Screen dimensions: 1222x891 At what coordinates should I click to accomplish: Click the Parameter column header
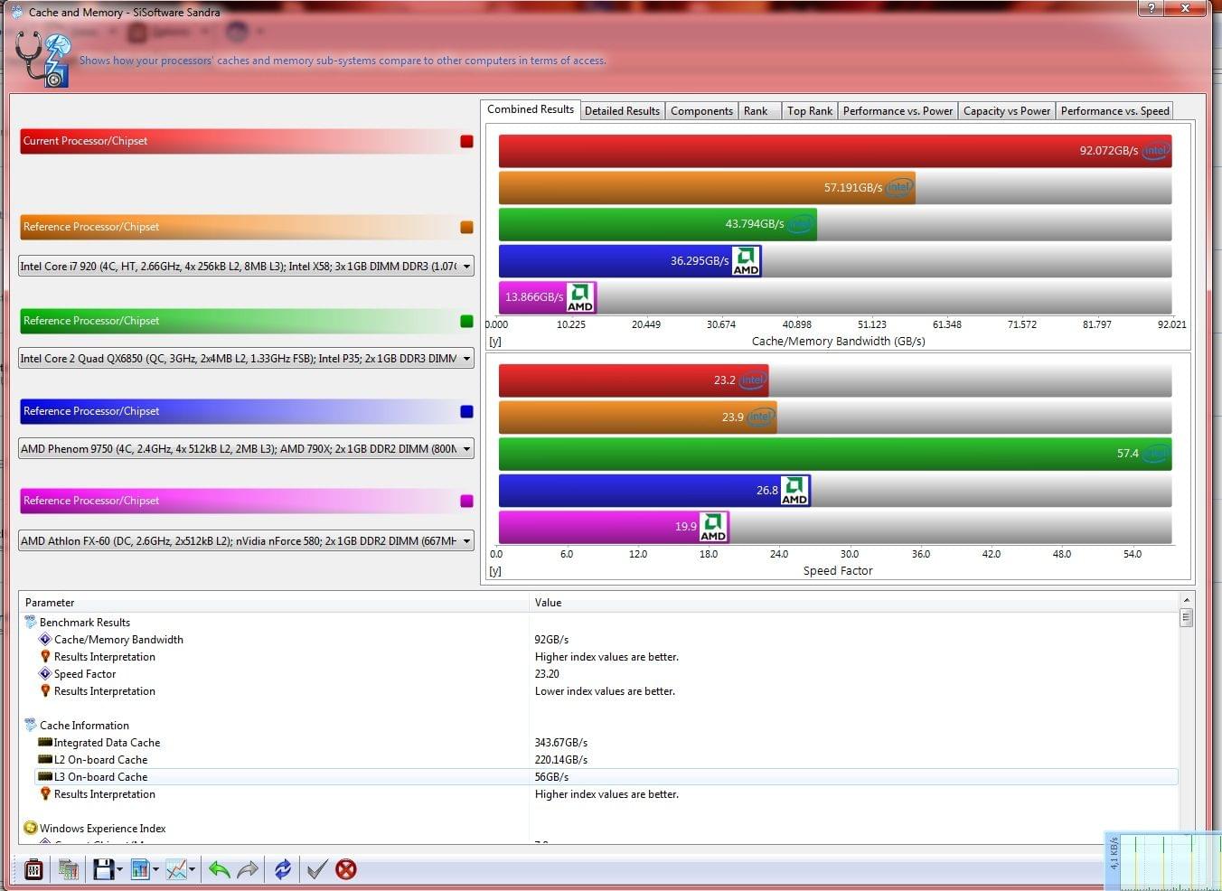click(274, 603)
